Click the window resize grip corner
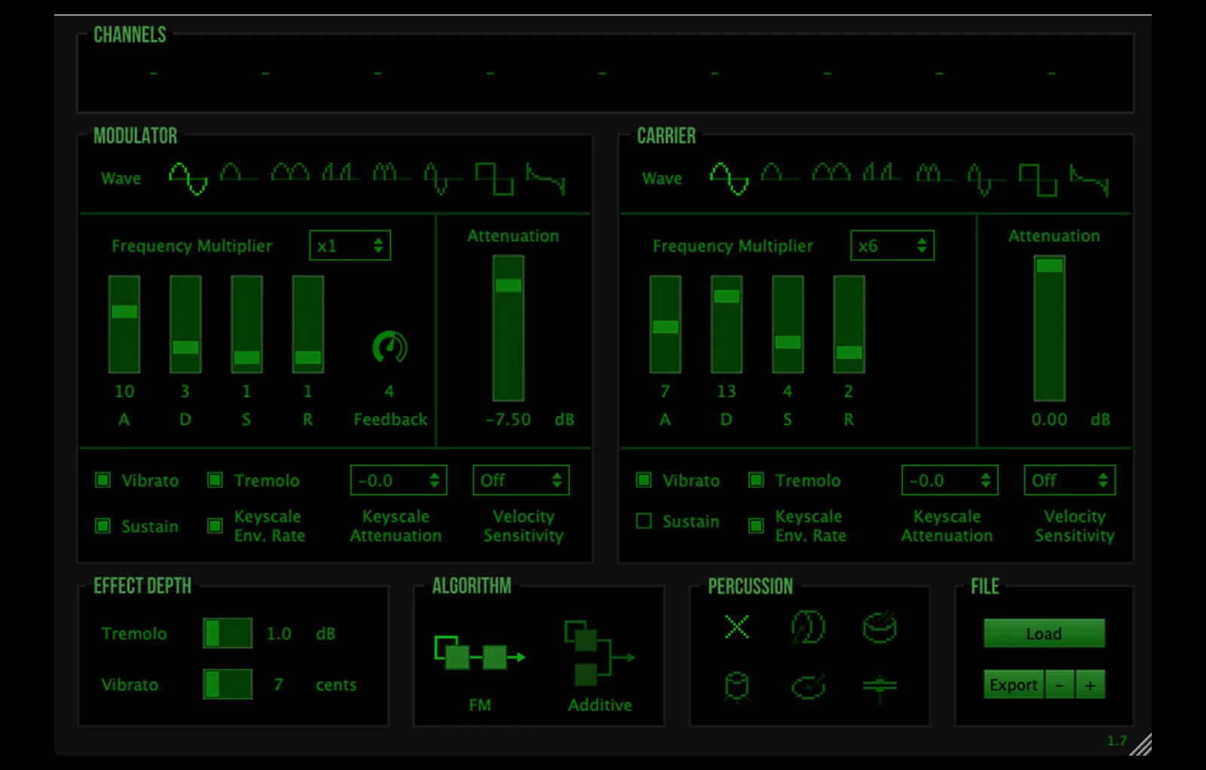The height and width of the screenshot is (770, 1206). pyautogui.click(x=1140, y=744)
